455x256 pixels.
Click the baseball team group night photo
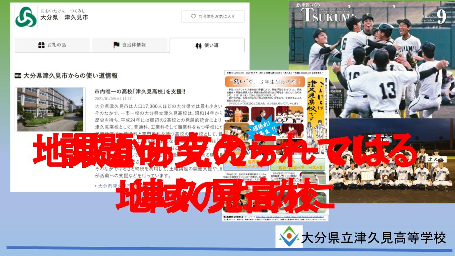(392, 161)
